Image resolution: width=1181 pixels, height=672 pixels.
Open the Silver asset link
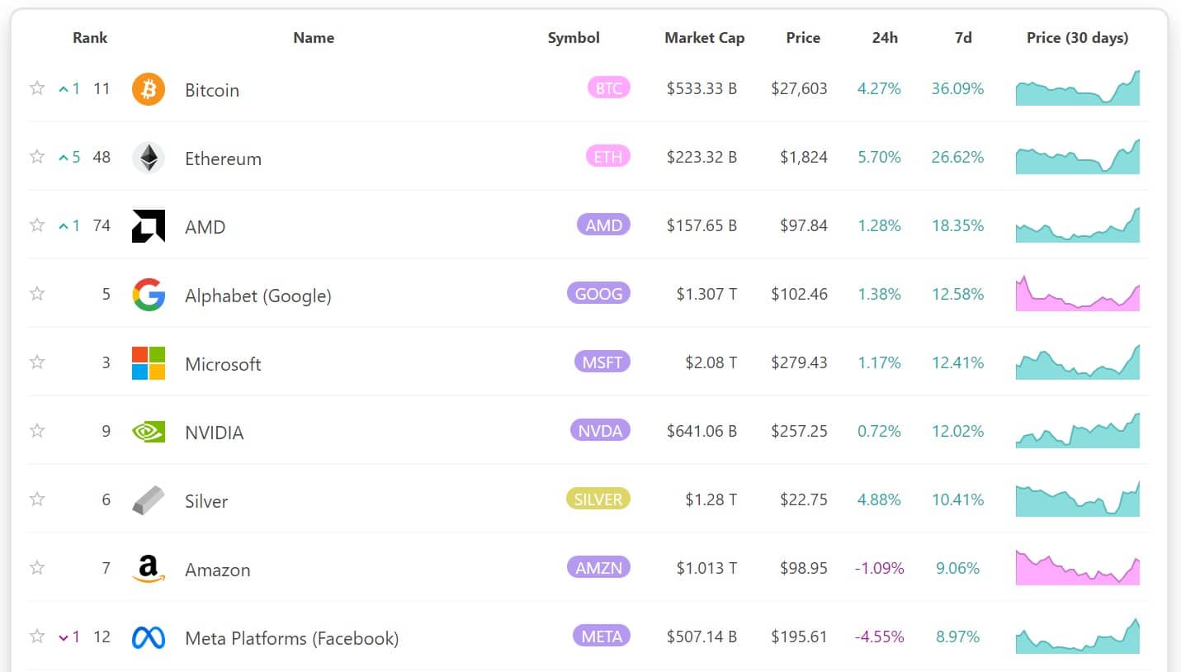pos(206,501)
